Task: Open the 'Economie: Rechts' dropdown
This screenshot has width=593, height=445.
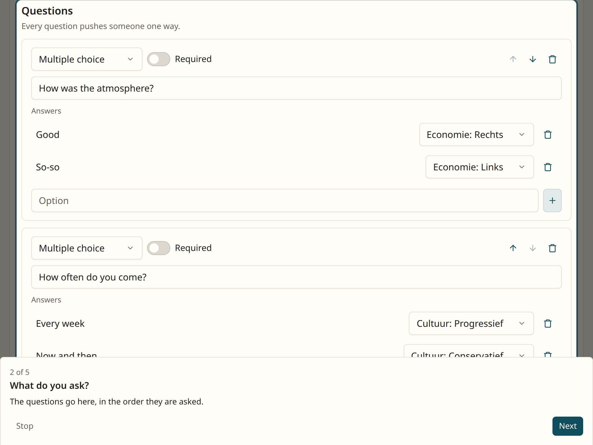Action: (476, 134)
